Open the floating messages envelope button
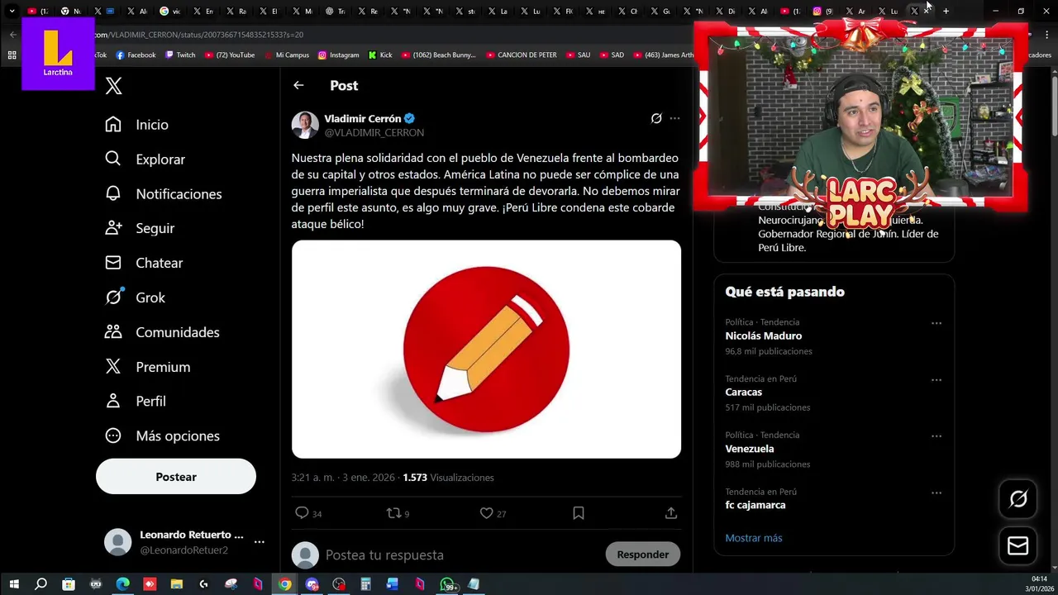Screen dimensions: 1058x595 [x=1018, y=546]
